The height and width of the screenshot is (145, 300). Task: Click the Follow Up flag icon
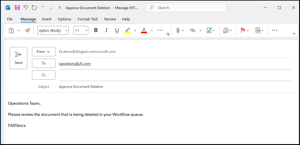point(243,30)
